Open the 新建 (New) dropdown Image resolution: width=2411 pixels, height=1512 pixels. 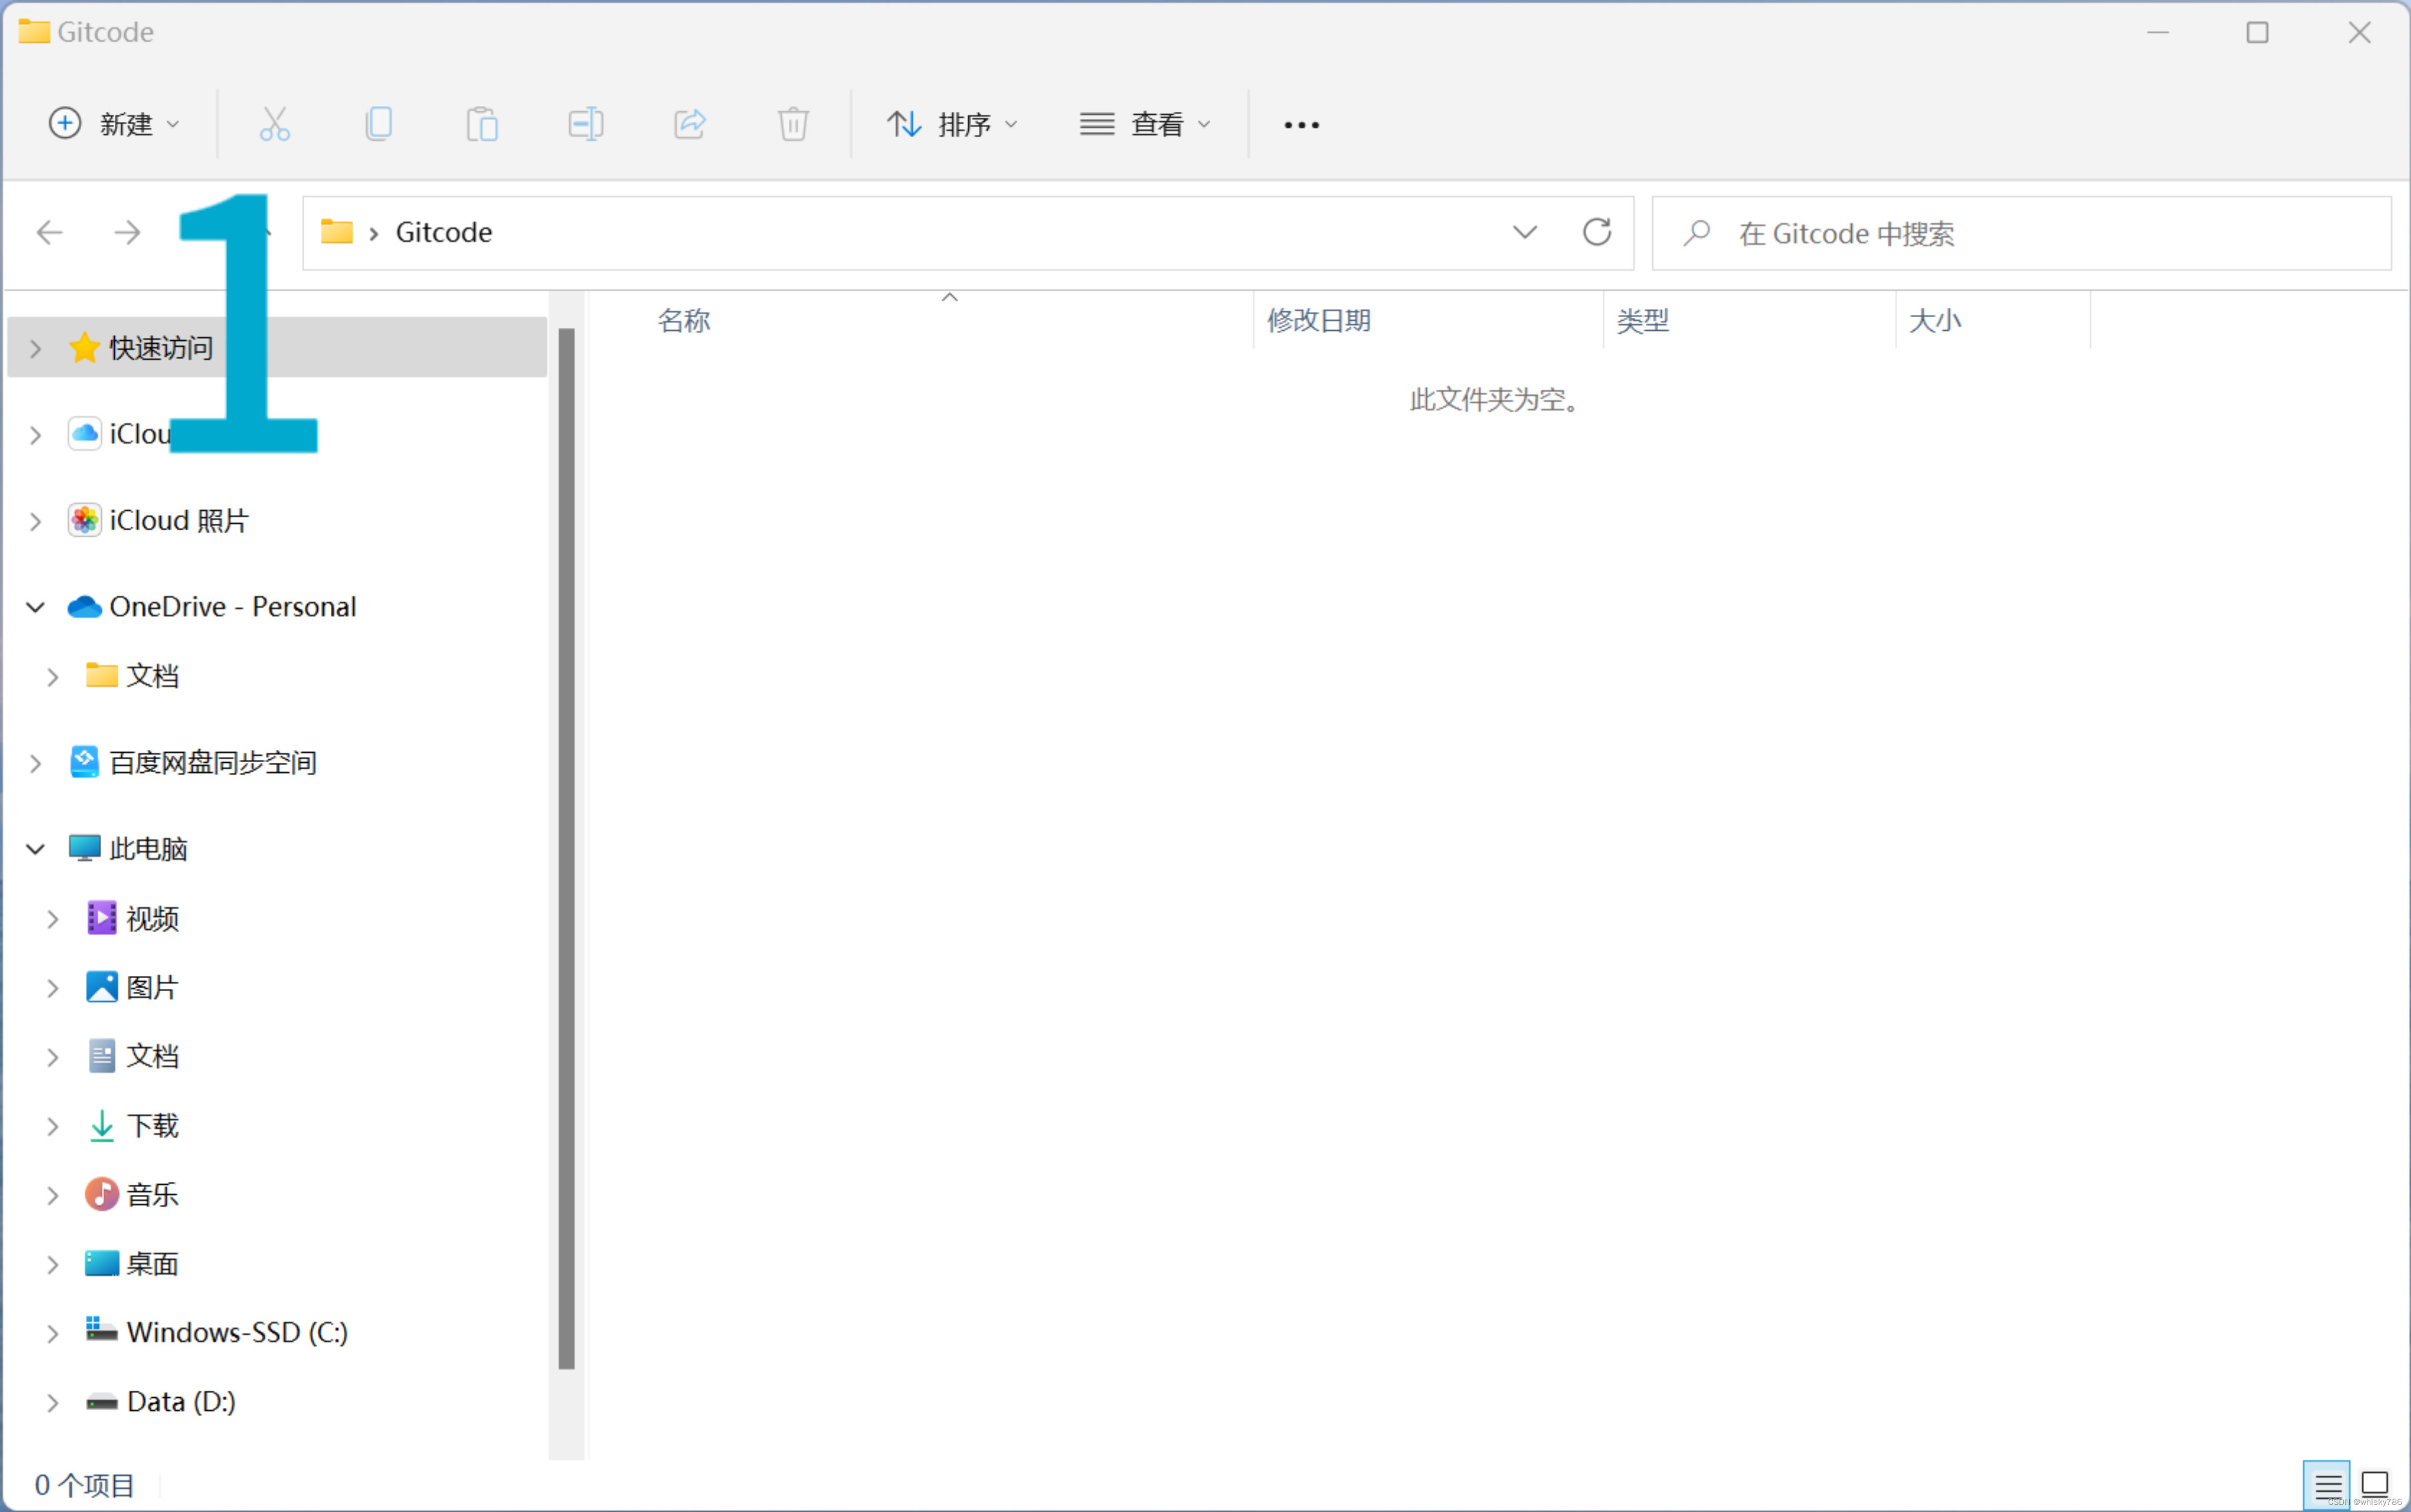tap(115, 124)
